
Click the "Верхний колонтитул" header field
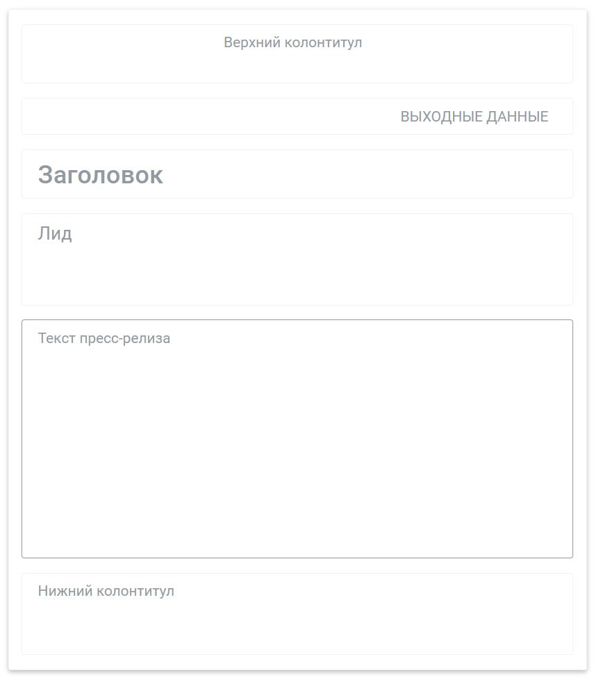297,53
